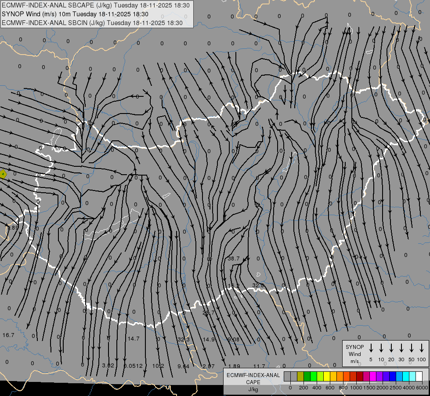Click the 38.7 CAPE value on map
Viewport: 430px width, 396px height.
(x=234, y=259)
